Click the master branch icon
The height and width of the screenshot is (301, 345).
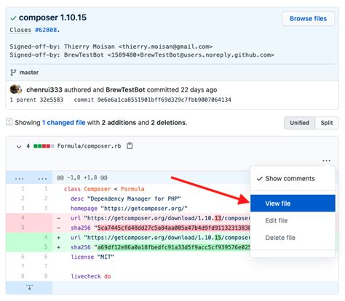13,73
